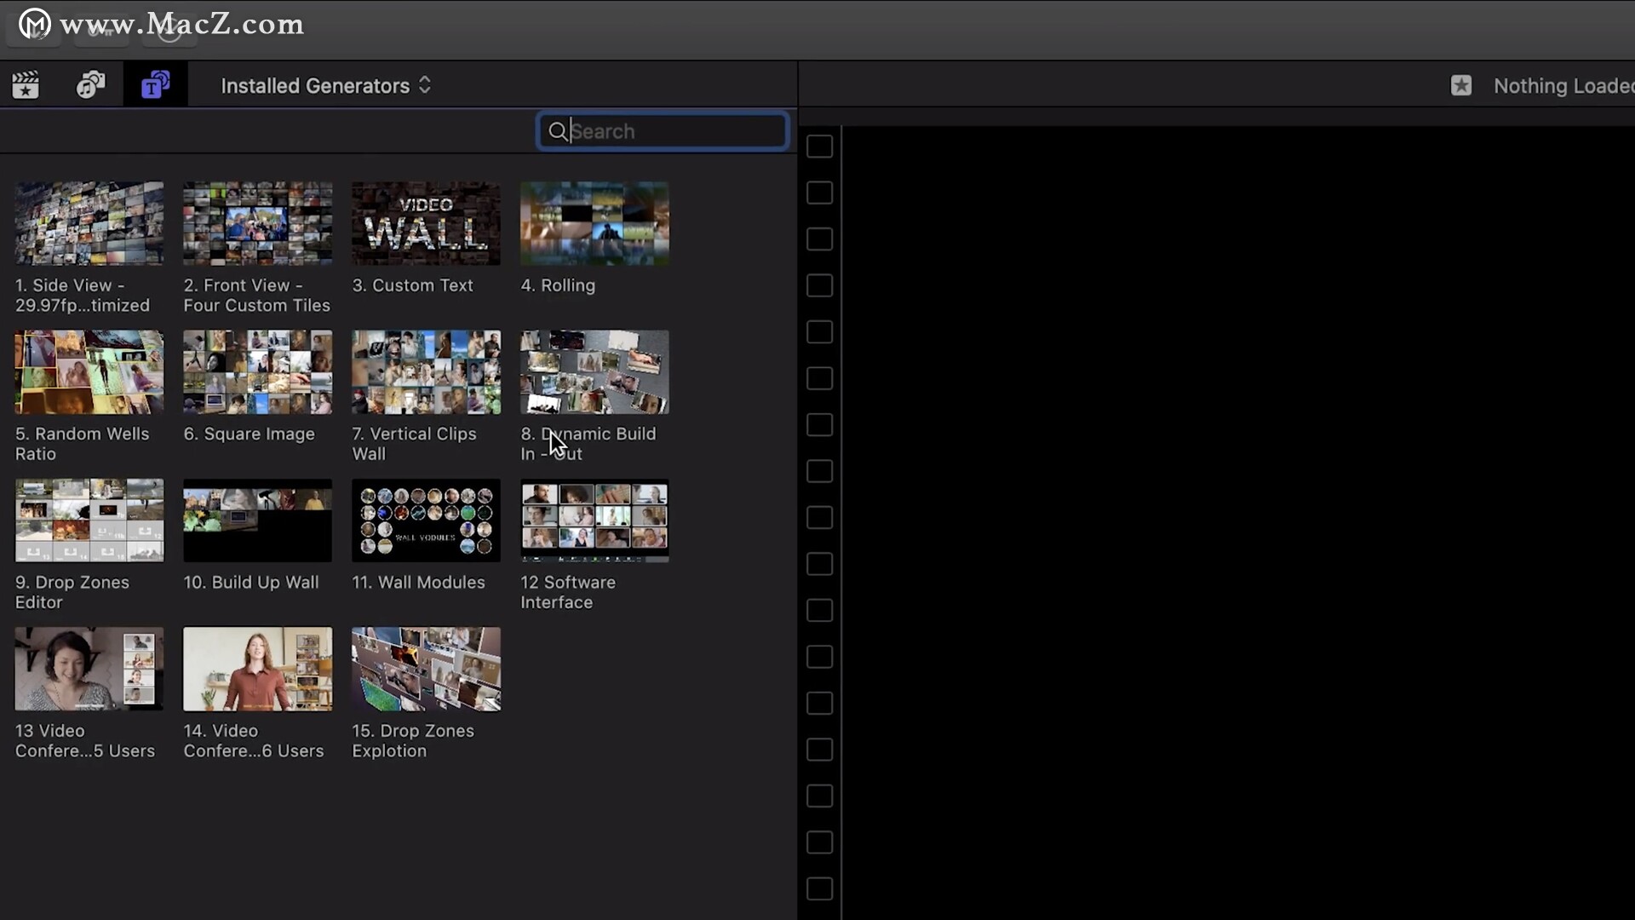
Task: Open the Installed Generators dropdown
Action: (315, 86)
